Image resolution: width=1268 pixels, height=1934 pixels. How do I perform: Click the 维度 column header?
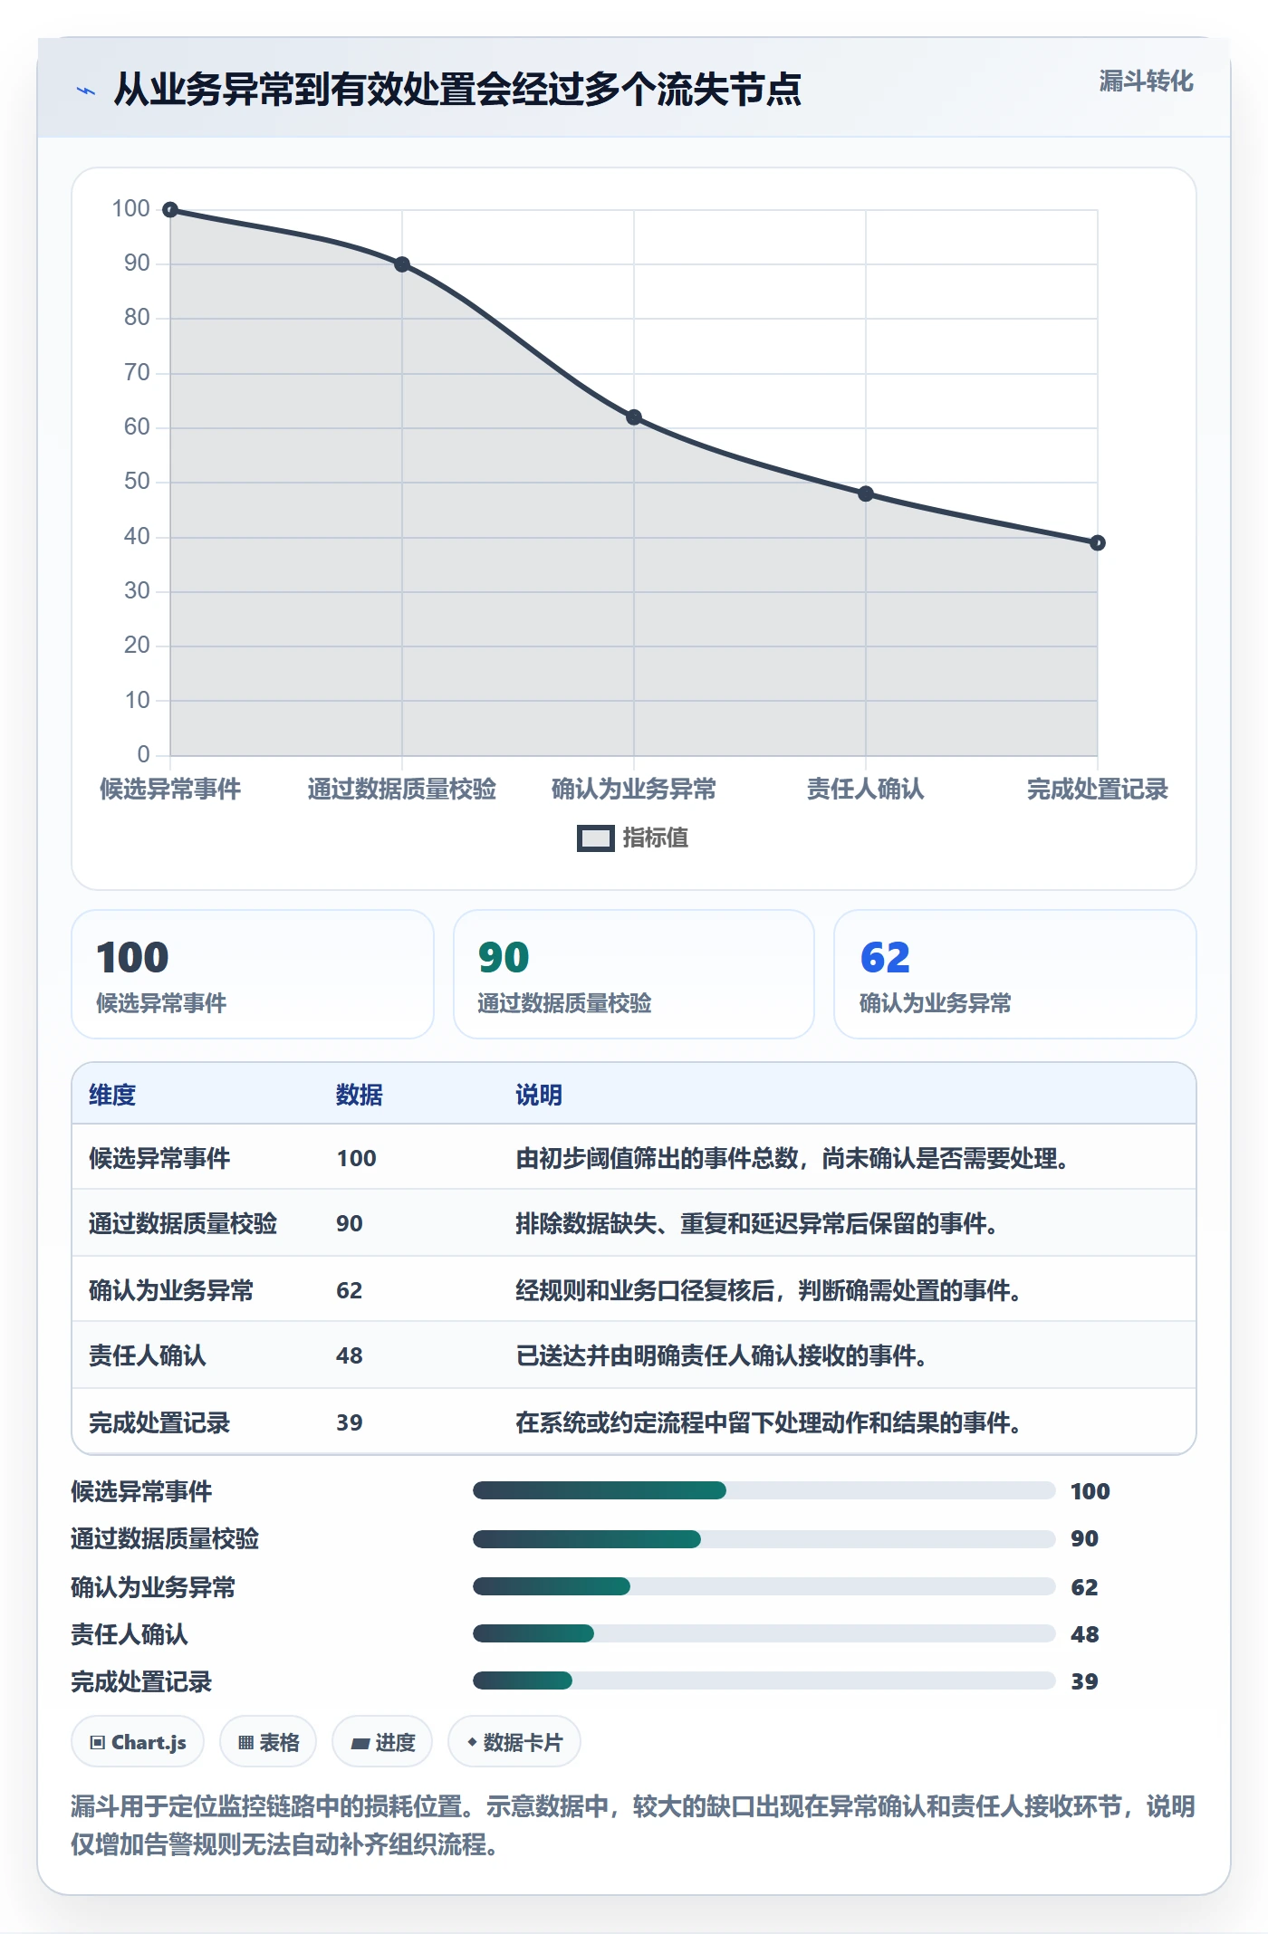[x=112, y=1095]
